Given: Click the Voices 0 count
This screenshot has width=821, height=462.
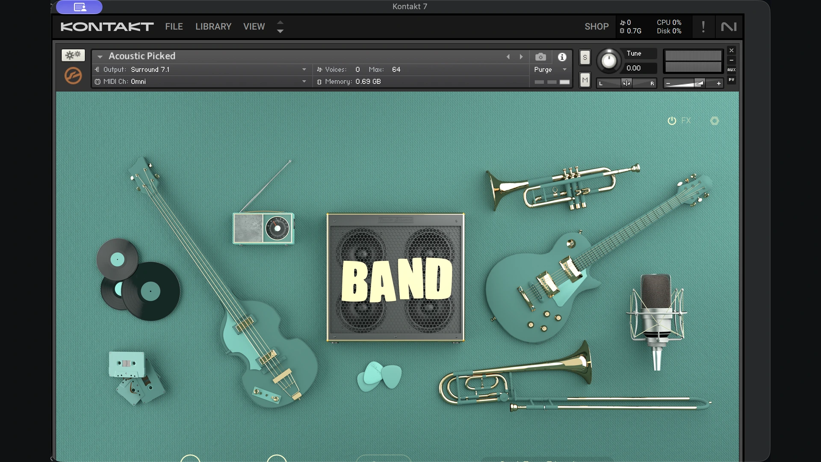Looking at the screenshot, I should pos(357,69).
